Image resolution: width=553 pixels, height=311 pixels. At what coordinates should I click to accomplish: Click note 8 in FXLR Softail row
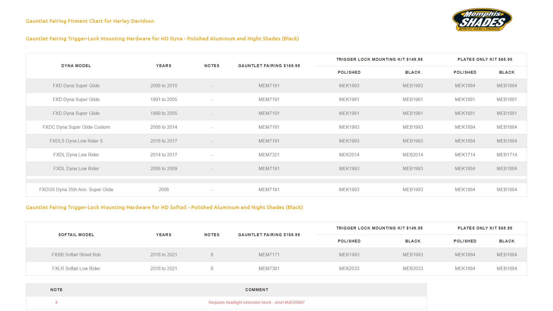[x=212, y=269]
